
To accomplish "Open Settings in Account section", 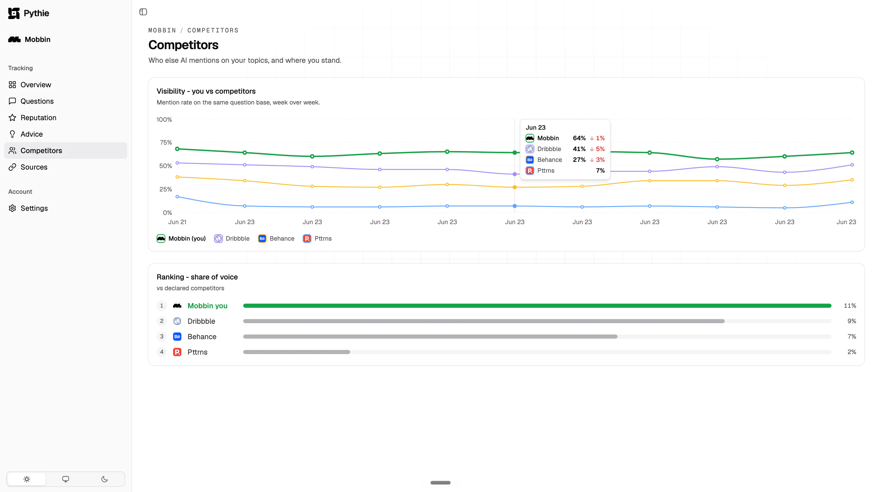I will pyautogui.click(x=66, y=208).
